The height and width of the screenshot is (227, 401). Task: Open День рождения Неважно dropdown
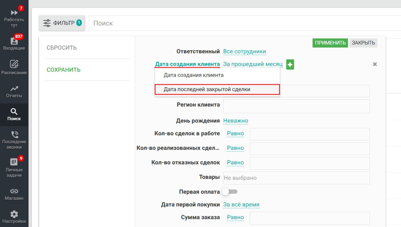[236, 121]
